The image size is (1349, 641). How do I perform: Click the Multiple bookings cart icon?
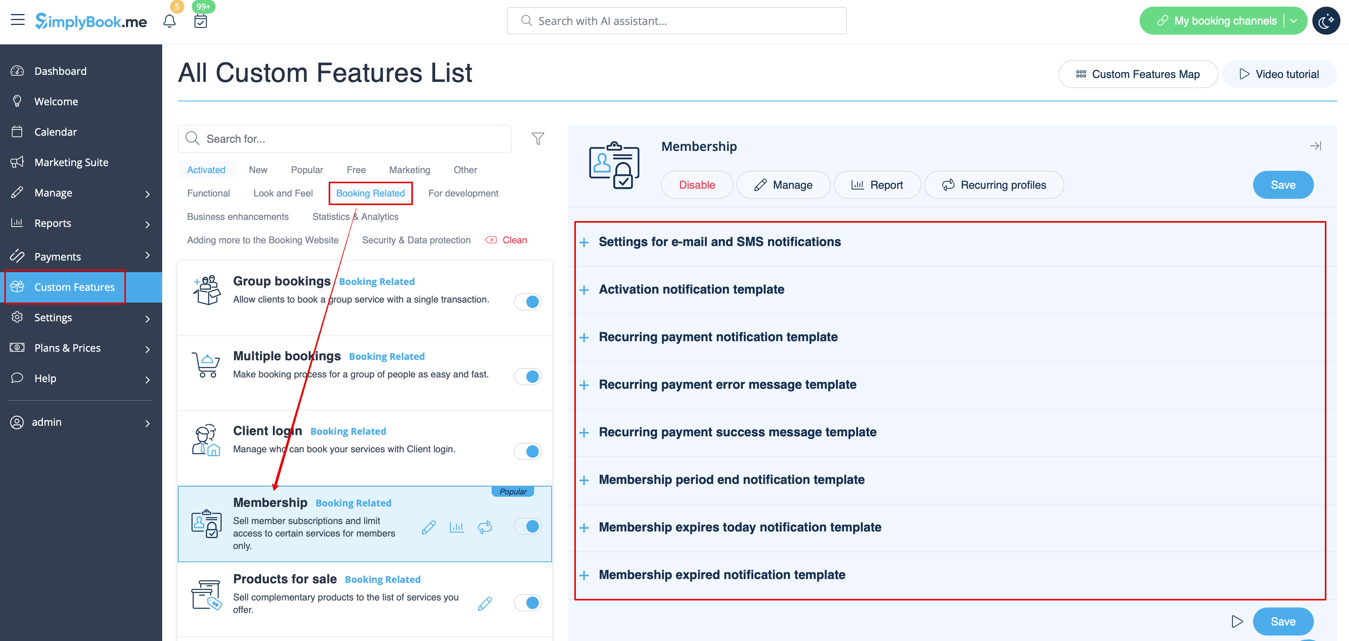[x=206, y=365]
